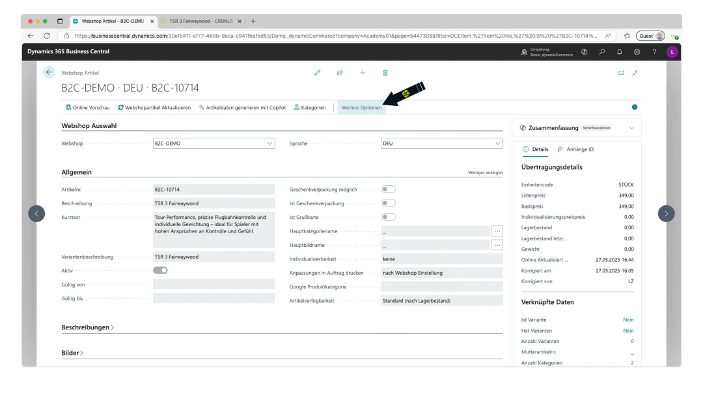Viewport: 703px width, 395px height.
Task: Open settings gear in Business Central bar
Action: (637, 52)
